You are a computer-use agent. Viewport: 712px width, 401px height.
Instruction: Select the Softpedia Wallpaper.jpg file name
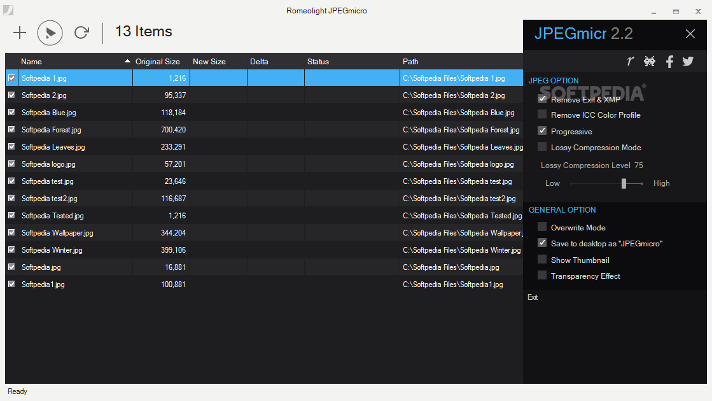(x=57, y=232)
